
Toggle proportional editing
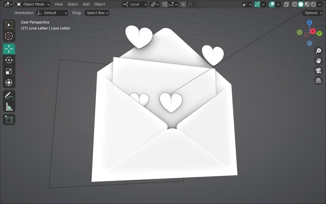(183, 4)
